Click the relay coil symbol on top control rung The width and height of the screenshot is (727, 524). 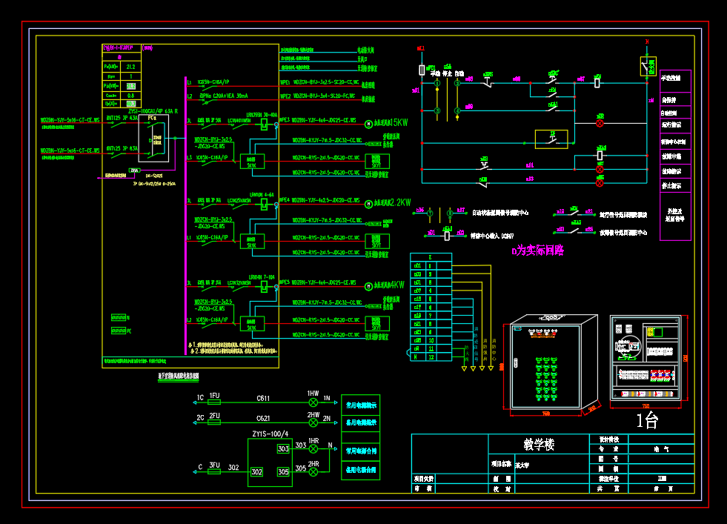click(x=597, y=83)
